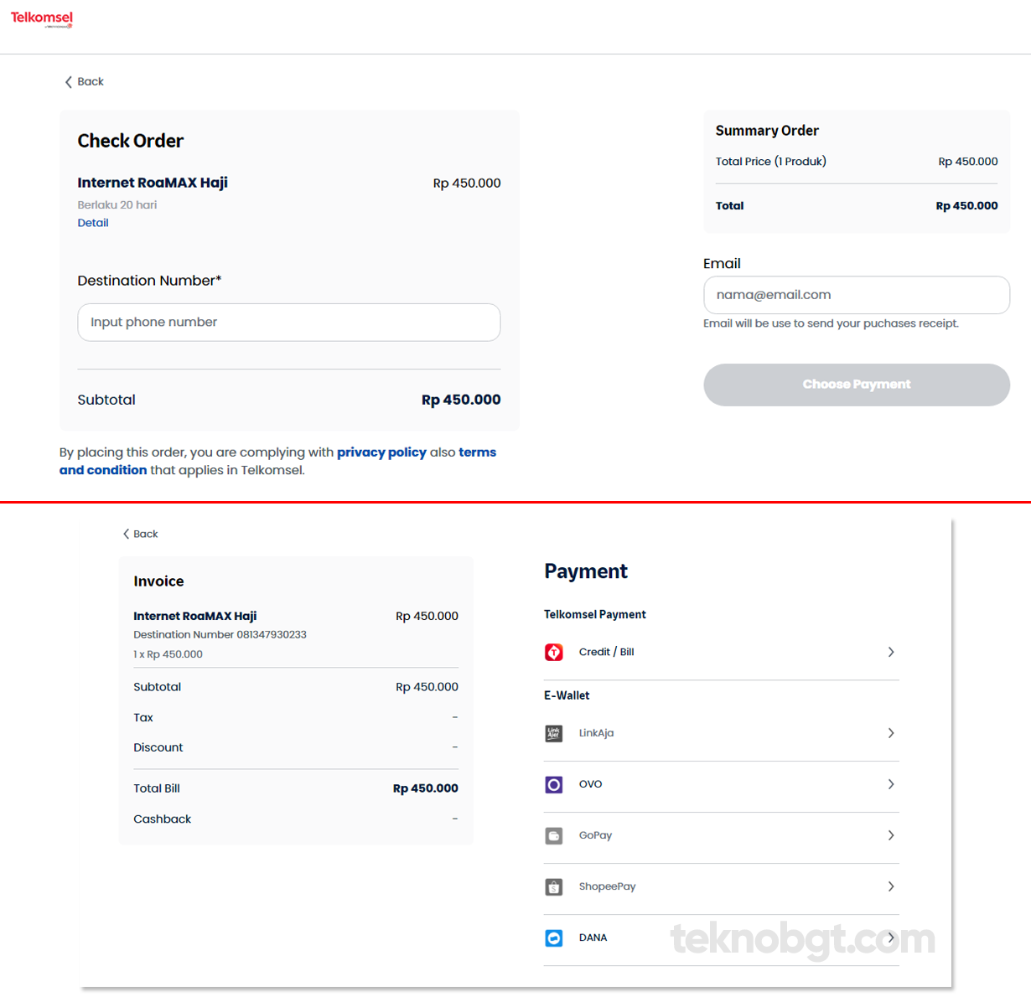Select the GoPay payment label
Screen dimensions: 1031x997
coord(595,835)
